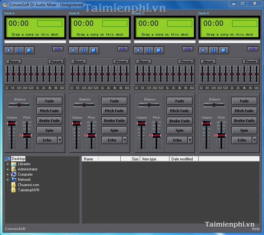Reset the Deck A equalizer
The width and height of the screenshot is (264, 235).
pyautogui.click(x=14, y=62)
